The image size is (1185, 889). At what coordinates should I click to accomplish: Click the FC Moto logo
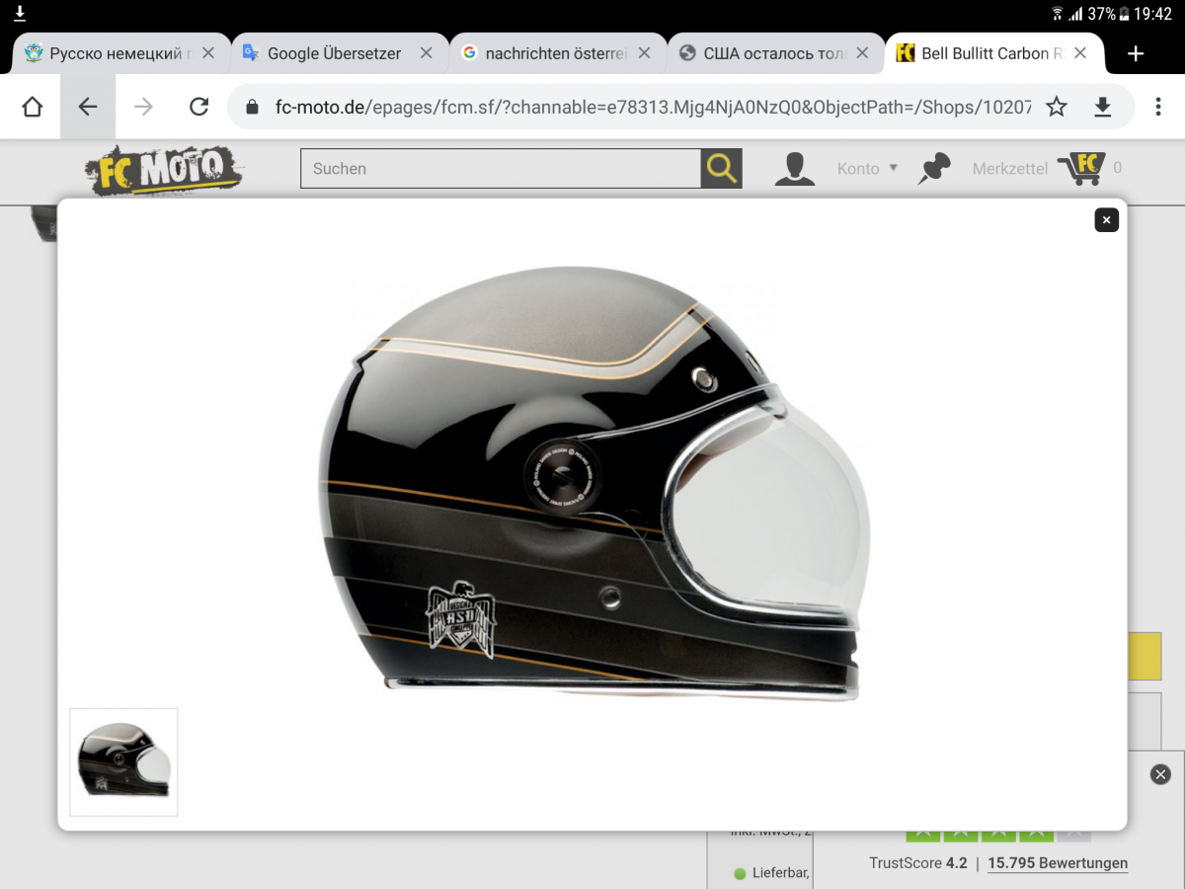[163, 169]
